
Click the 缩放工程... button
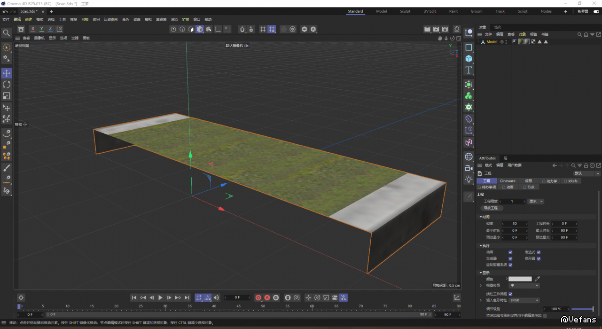(492, 208)
